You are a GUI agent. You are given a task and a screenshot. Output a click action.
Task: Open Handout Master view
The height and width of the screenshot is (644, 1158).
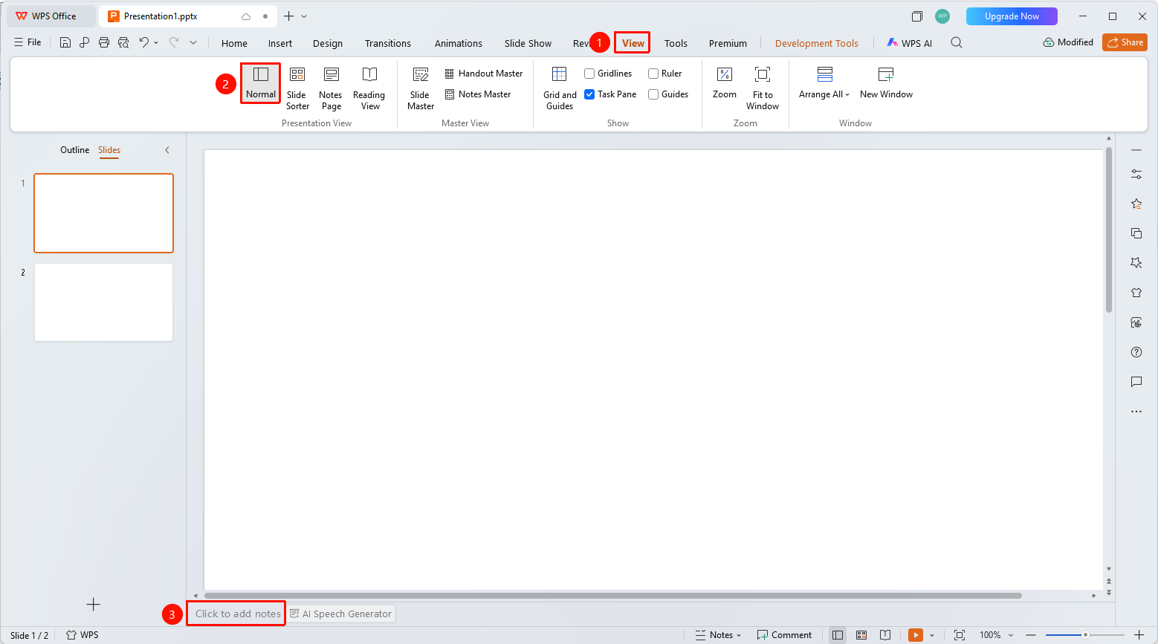(484, 74)
